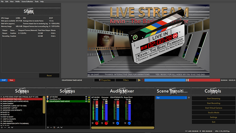The height and width of the screenshot is (133, 236).
Task: Click the Reset stats button
Action: click(x=49, y=75)
